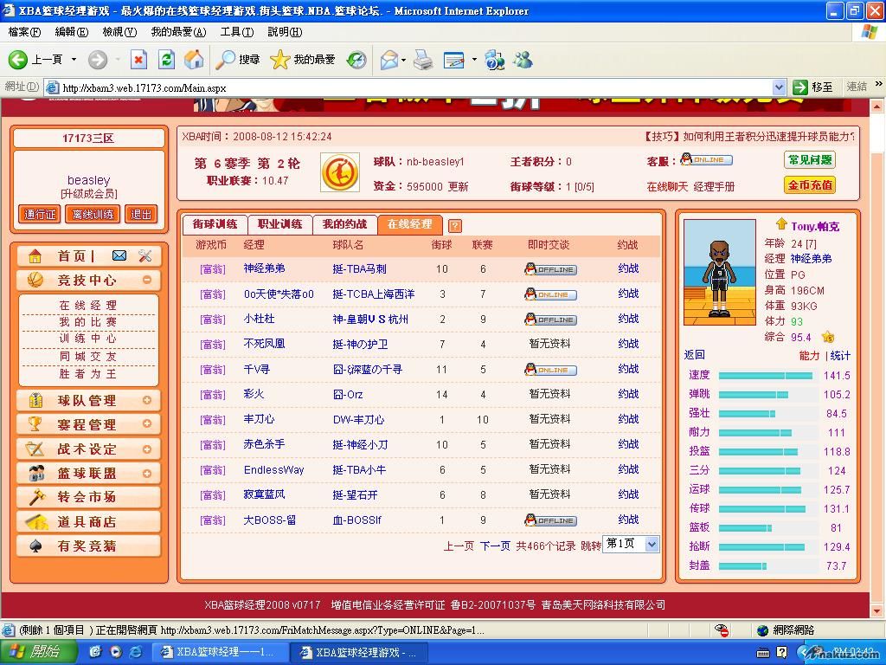The image size is (886, 665).
Task: Click the Print icon in toolbar
Action: click(x=423, y=60)
